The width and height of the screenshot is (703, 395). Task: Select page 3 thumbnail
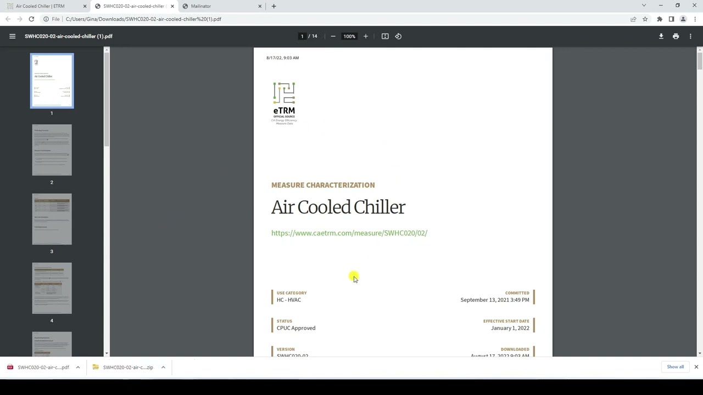52,219
